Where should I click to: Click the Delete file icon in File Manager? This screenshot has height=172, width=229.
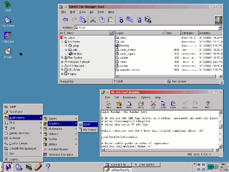pyautogui.click(x=121, y=20)
